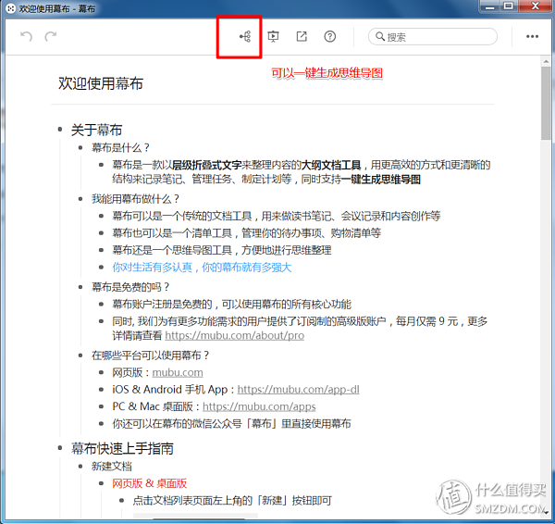Viewport: 555px width, 524px height.
Task: Click the scrollbar up arrow
Action: (546, 61)
